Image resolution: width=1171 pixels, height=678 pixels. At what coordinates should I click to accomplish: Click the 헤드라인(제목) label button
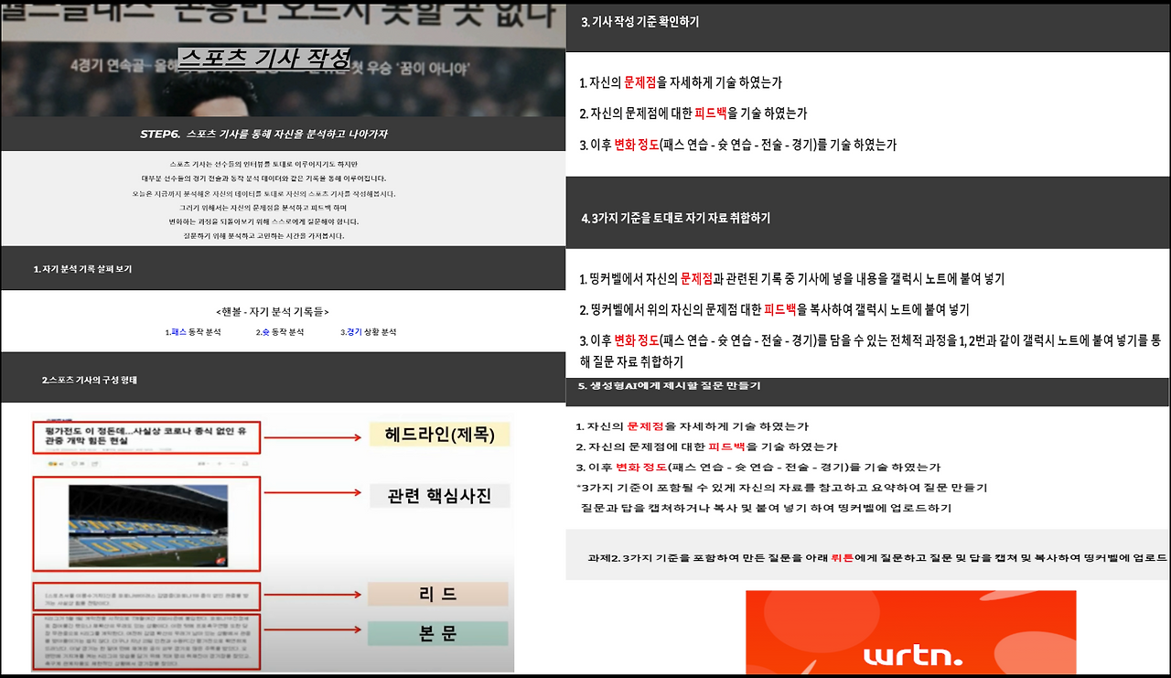(440, 434)
